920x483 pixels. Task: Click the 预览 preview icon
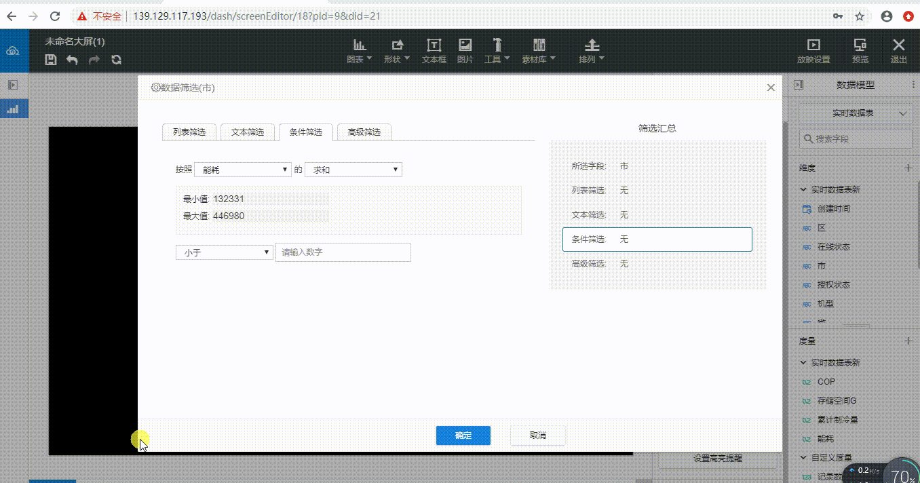click(x=860, y=51)
